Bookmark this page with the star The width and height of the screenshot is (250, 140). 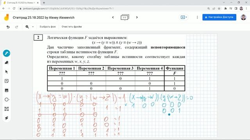[x=219, y=9]
